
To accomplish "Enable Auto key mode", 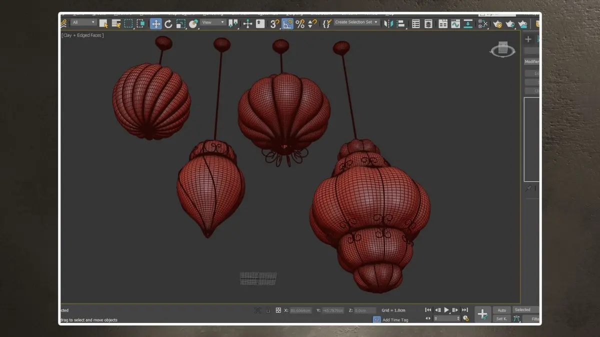I will 501,310.
